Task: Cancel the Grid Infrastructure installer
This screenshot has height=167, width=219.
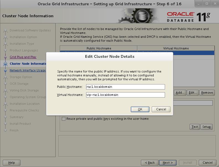Action: pos(208,163)
